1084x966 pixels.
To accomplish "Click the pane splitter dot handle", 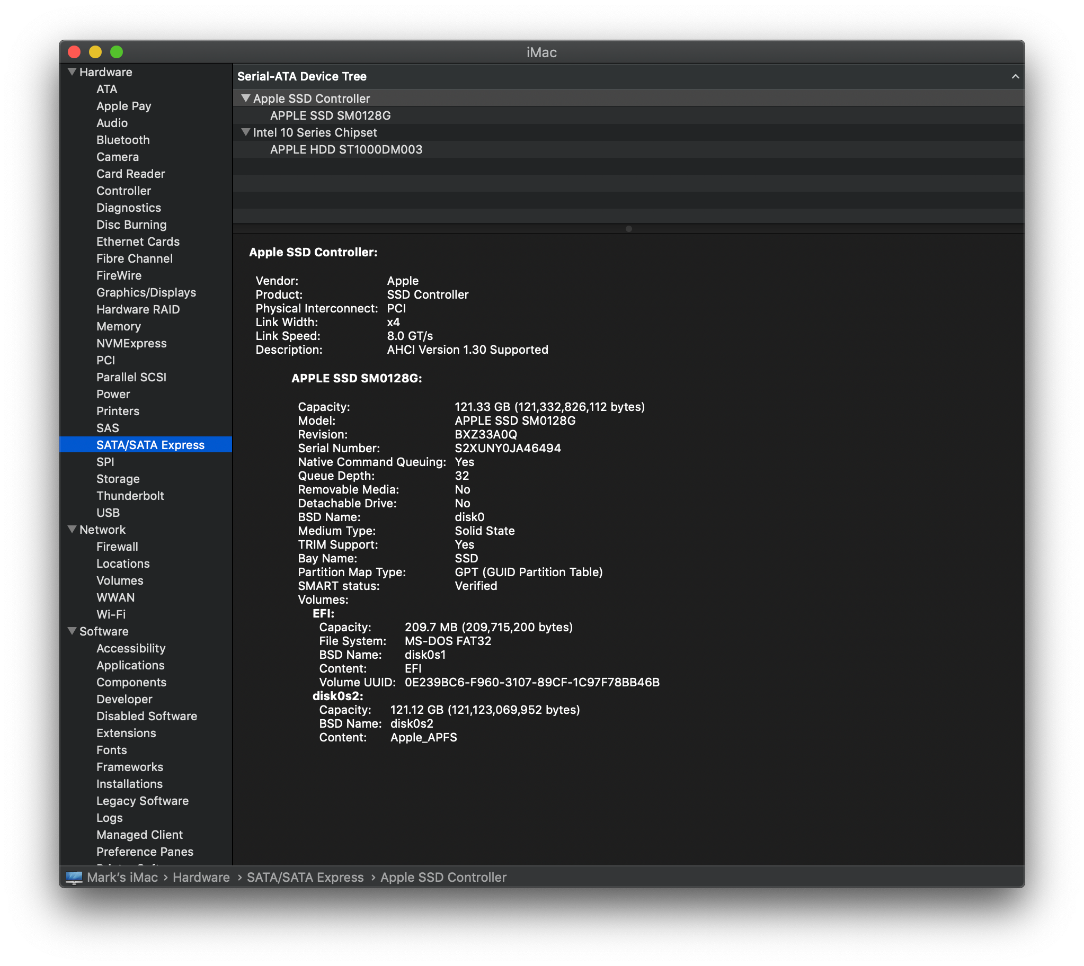I will click(628, 229).
